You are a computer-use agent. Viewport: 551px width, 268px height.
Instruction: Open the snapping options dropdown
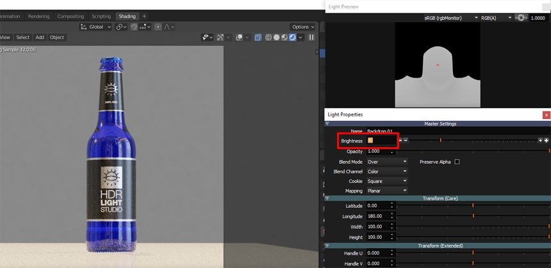pos(145,27)
